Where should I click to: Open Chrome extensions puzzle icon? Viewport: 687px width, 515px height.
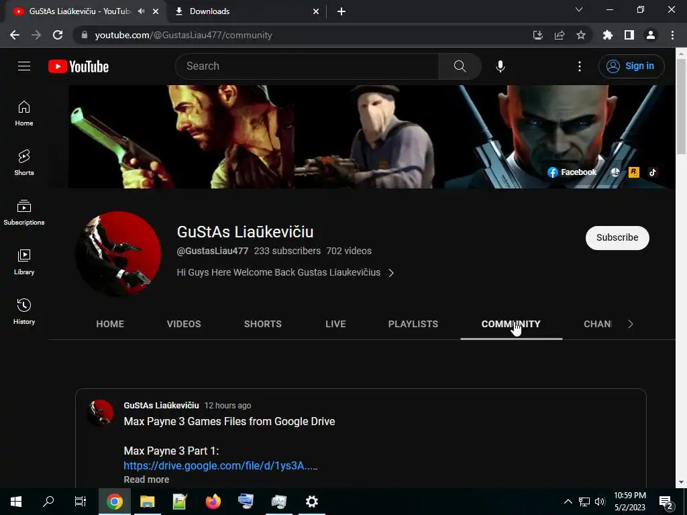(608, 35)
